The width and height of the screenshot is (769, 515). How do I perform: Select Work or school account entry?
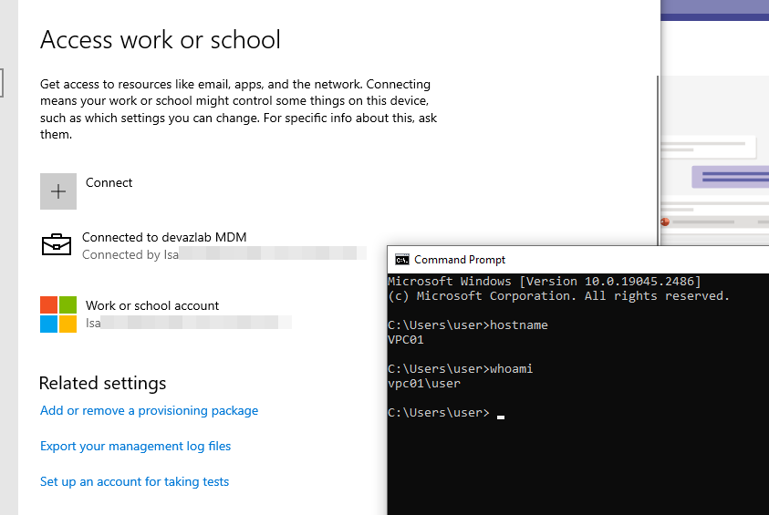pyautogui.click(x=167, y=314)
